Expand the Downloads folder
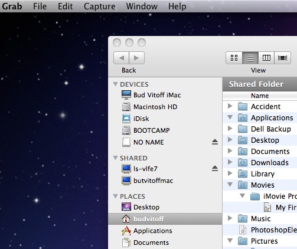297x249 pixels. point(230,162)
